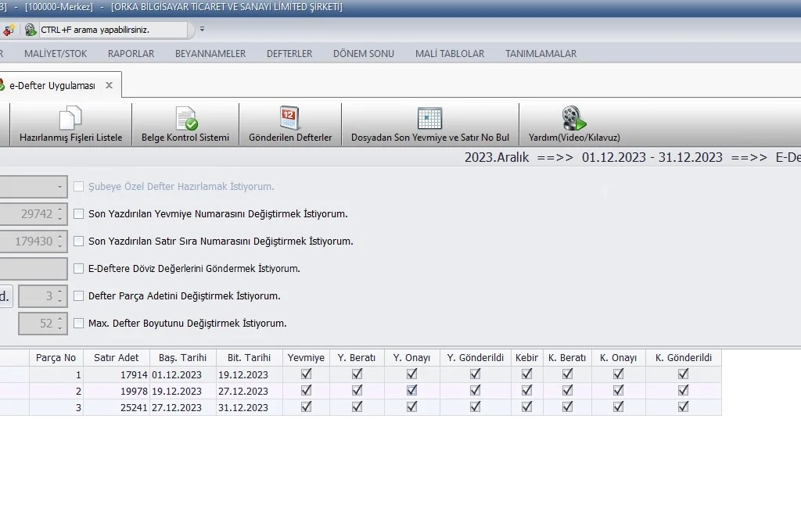The image size is (801, 519).
Task: Open the Yardım (Video/Kılavuz) help icon
Action: coord(573,119)
